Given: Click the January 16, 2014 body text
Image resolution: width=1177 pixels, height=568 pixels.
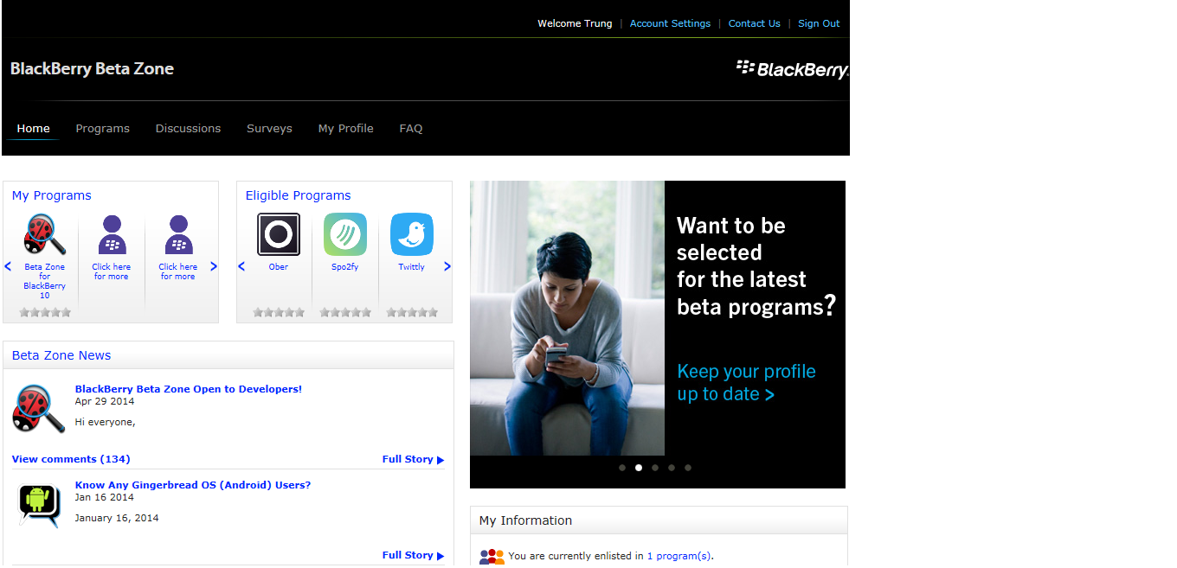Looking at the screenshot, I should 117,518.
